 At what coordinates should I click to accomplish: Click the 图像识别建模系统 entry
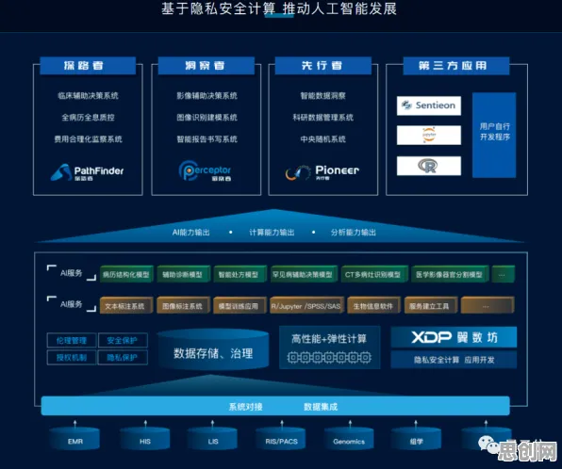[x=207, y=118]
